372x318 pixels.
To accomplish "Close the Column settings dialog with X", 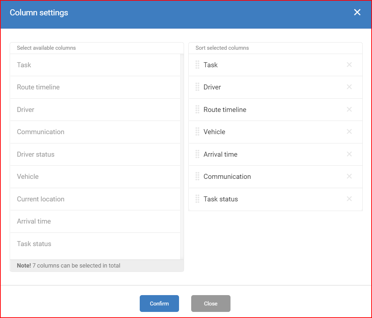I will tap(357, 13).
